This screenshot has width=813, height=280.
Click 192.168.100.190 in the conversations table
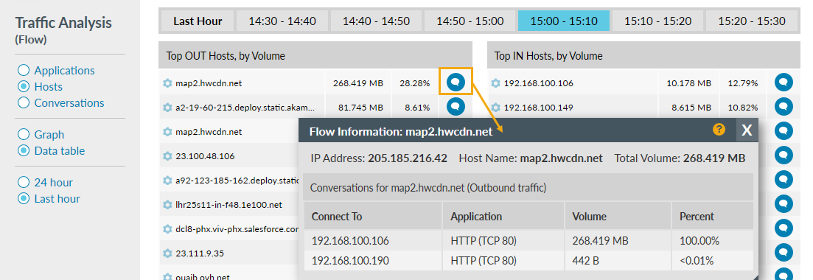[350, 261]
